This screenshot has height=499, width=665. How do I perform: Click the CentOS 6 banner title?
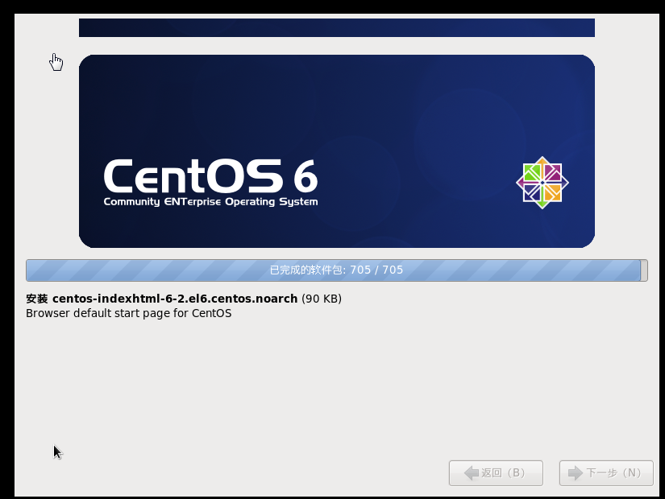pos(210,175)
